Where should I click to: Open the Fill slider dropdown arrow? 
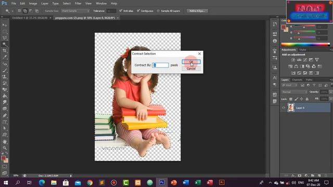(330, 99)
